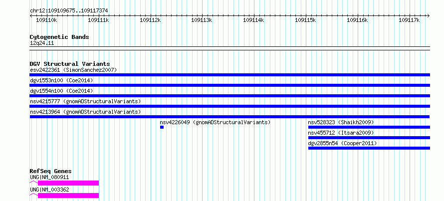
Task: Open UNG|NM_003362 gene label
Action: pos(49,190)
